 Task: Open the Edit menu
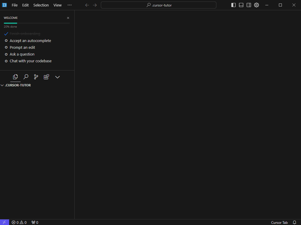coord(25,5)
